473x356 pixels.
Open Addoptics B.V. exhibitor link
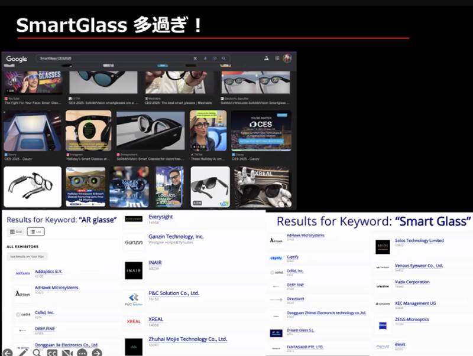pos(48,272)
